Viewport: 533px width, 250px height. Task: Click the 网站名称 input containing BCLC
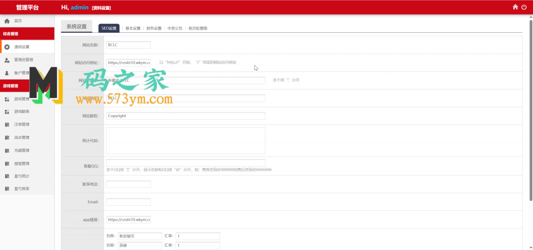point(129,45)
